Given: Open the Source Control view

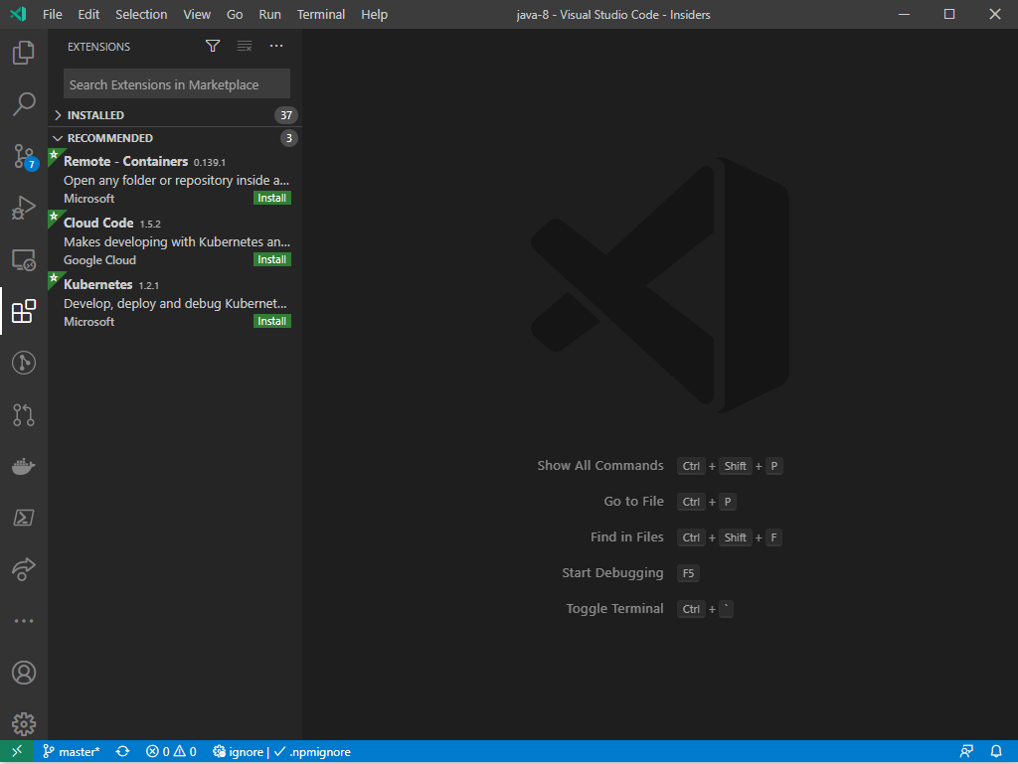Looking at the screenshot, I should click(23, 156).
